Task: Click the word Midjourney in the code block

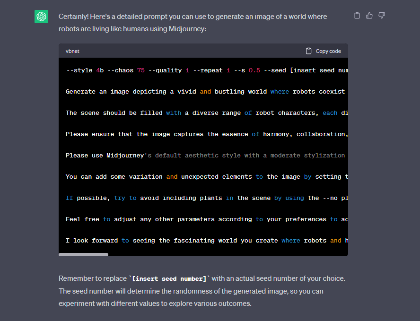Action: (125, 155)
